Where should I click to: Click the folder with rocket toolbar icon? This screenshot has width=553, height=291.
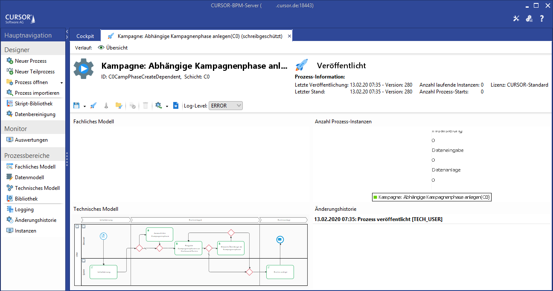click(119, 105)
